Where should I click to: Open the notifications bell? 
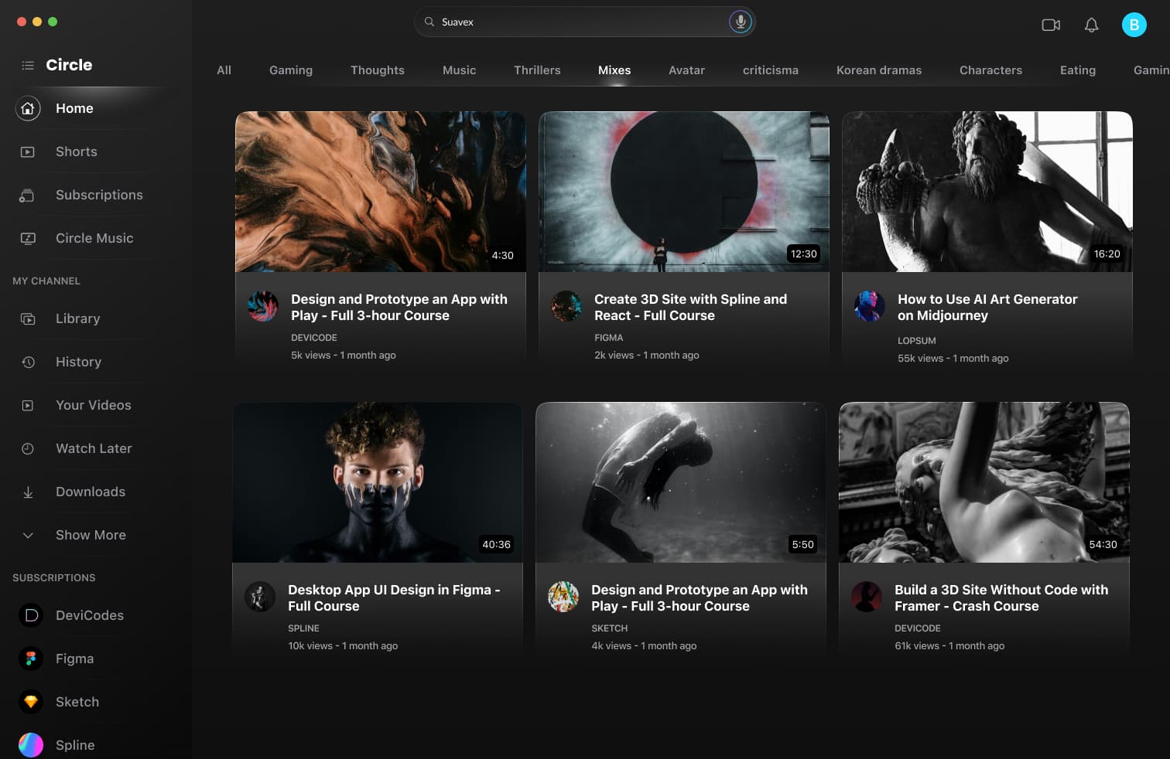1091,25
